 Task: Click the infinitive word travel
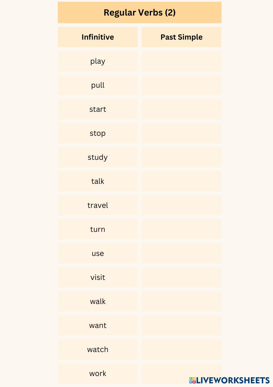pos(98,205)
